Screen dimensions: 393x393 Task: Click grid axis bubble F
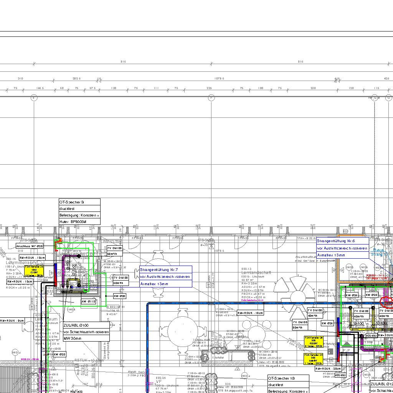(x=211, y=98)
